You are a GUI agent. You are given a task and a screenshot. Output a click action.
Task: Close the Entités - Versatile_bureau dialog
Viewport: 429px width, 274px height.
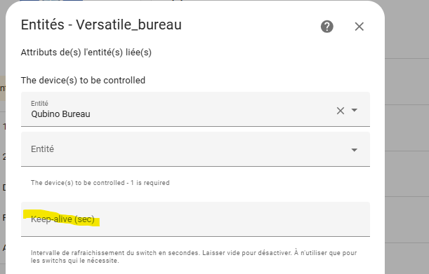point(359,27)
